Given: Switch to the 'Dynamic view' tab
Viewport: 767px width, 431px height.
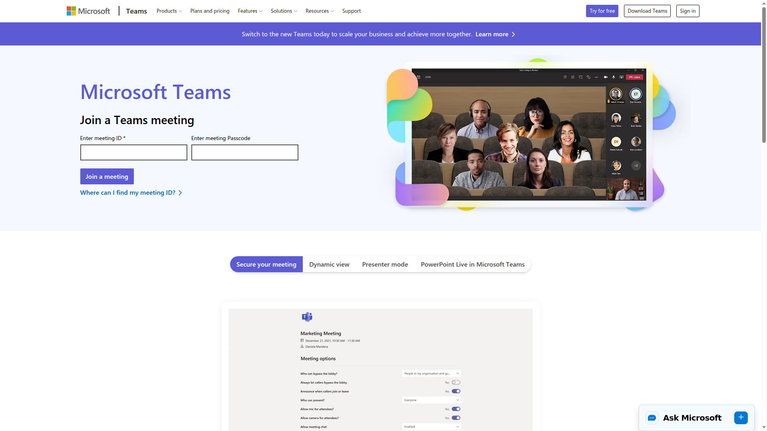Looking at the screenshot, I should point(329,264).
